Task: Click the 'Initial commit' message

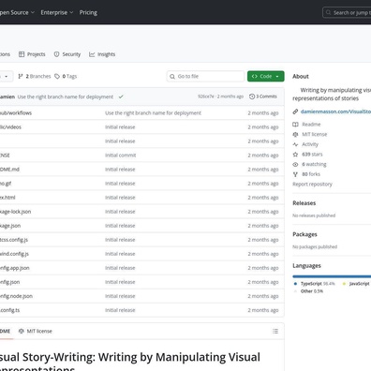Action: [121, 156]
